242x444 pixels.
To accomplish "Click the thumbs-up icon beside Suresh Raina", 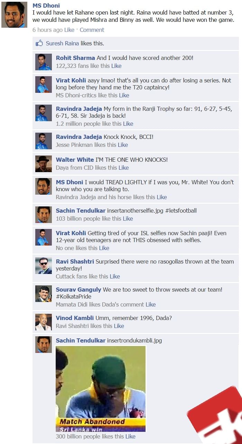I will [x=39, y=43].
